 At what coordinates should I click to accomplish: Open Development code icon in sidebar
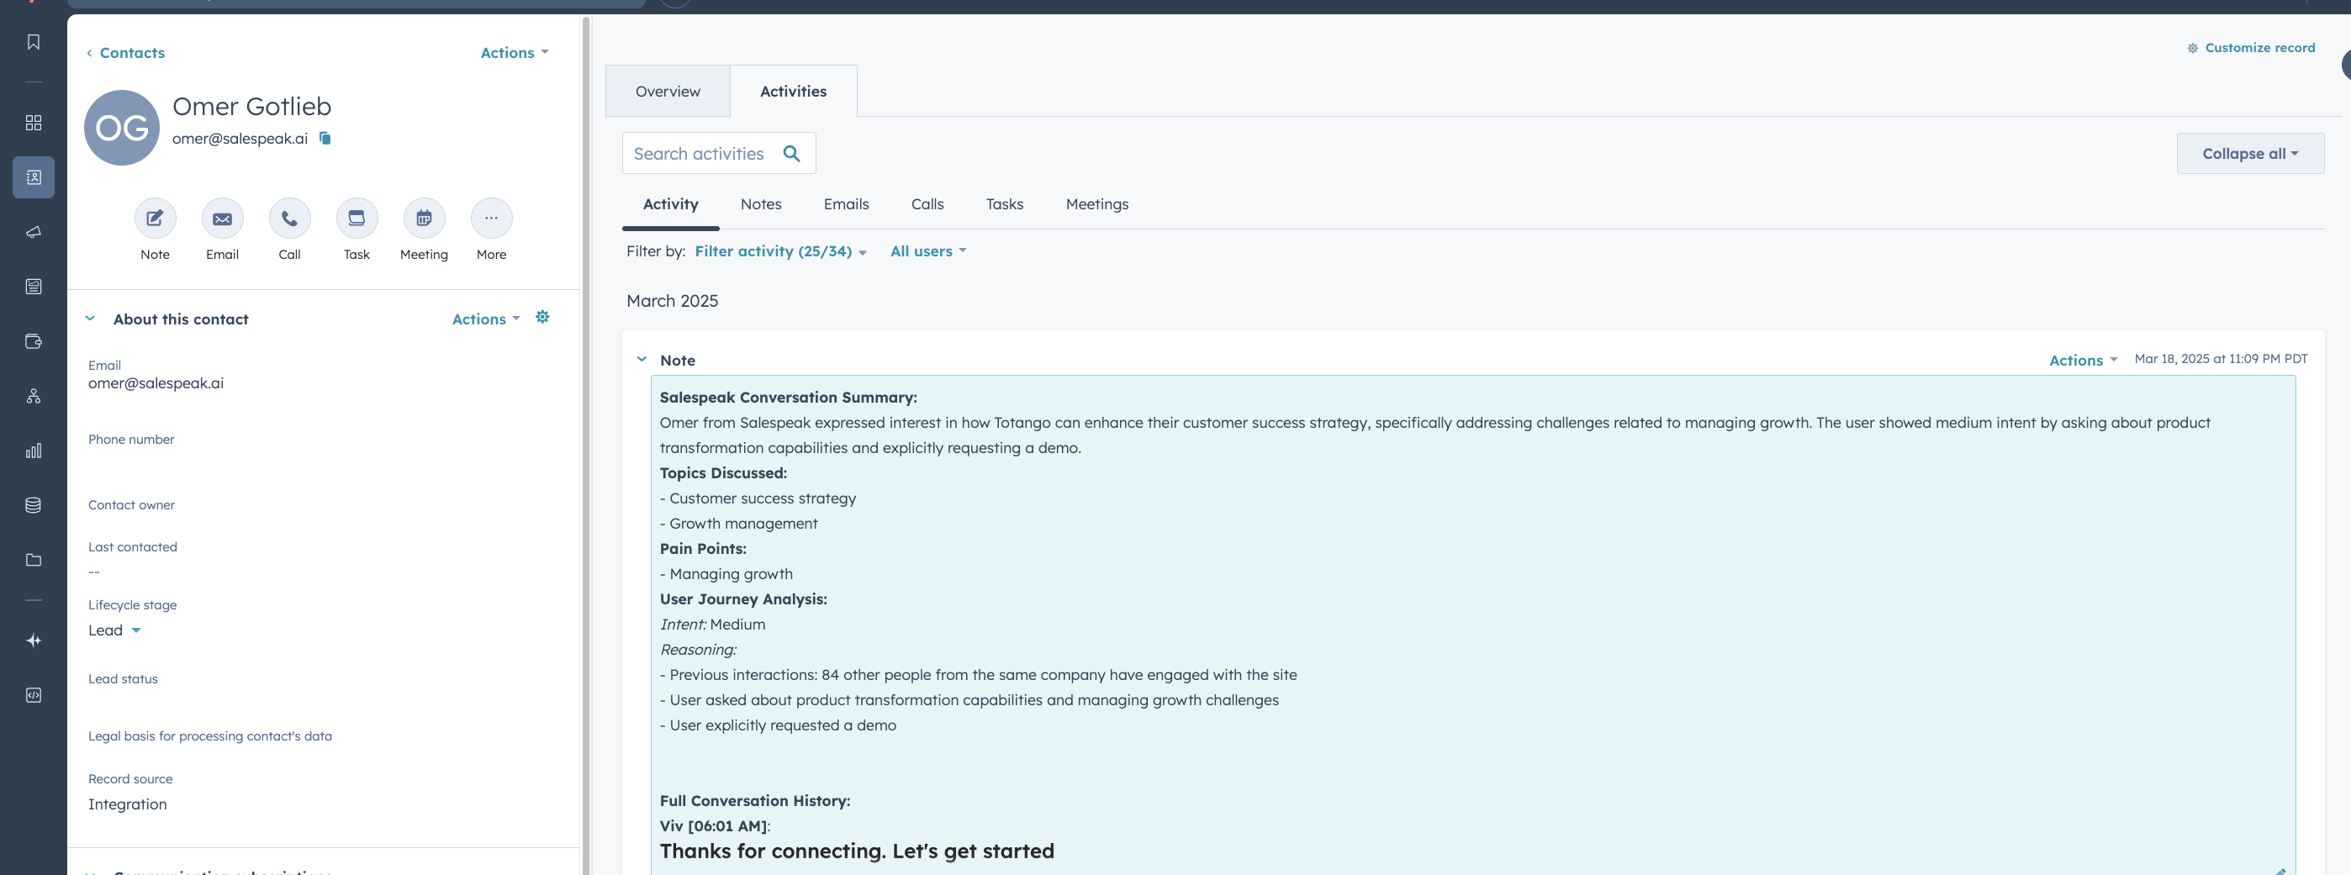coord(33,695)
